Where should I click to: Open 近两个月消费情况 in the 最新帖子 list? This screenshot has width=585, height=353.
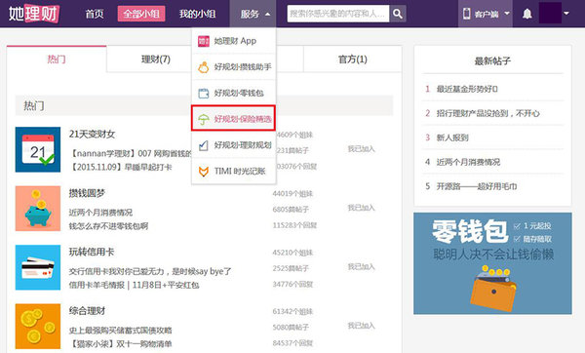(468, 162)
